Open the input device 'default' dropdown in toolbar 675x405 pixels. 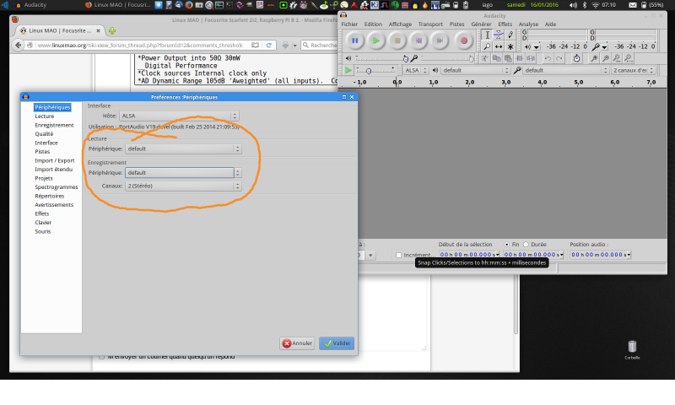coord(565,70)
